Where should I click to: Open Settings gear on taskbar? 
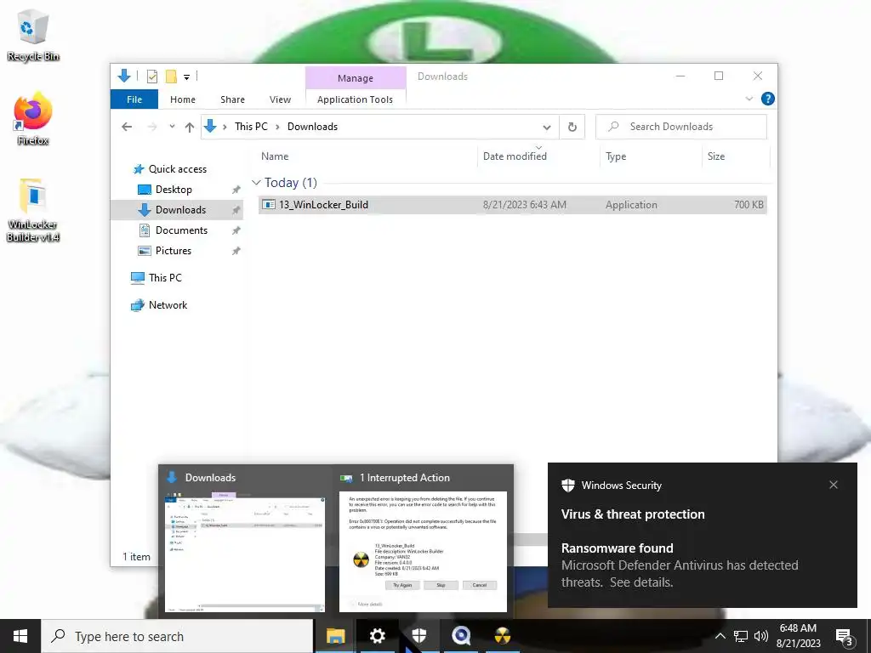point(377,636)
